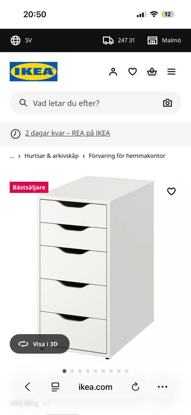This screenshot has height=415, width=191.
Task: Select the Malmö store icon
Action: 152,41
